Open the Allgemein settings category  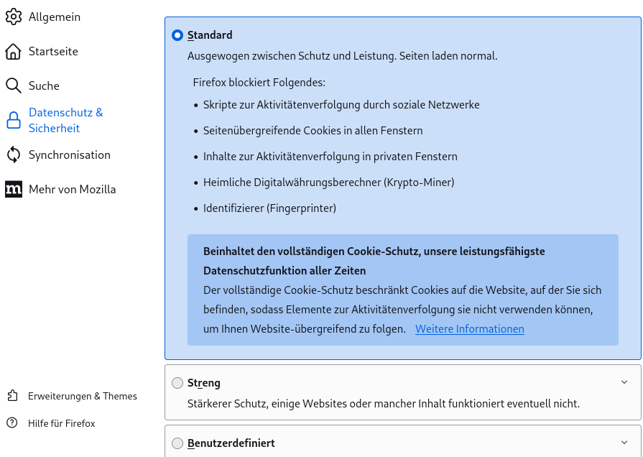[x=55, y=17]
